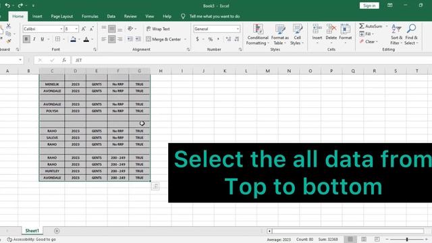
Task: Expand the AutoSum dropdown arrow
Action: 387,26
